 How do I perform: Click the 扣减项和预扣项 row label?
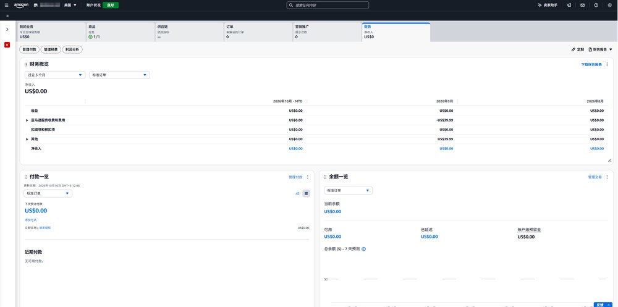43,130
